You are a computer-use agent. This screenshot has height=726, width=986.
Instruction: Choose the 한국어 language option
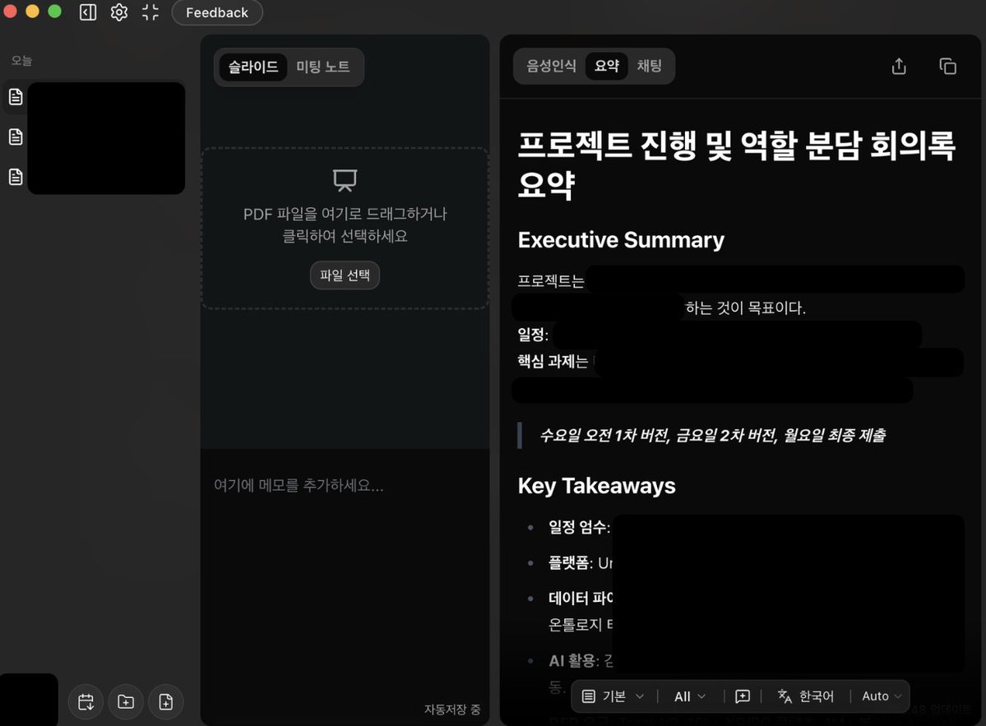(817, 696)
